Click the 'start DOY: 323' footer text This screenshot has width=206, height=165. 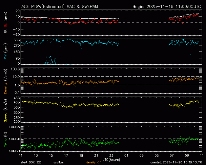click(31, 162)
